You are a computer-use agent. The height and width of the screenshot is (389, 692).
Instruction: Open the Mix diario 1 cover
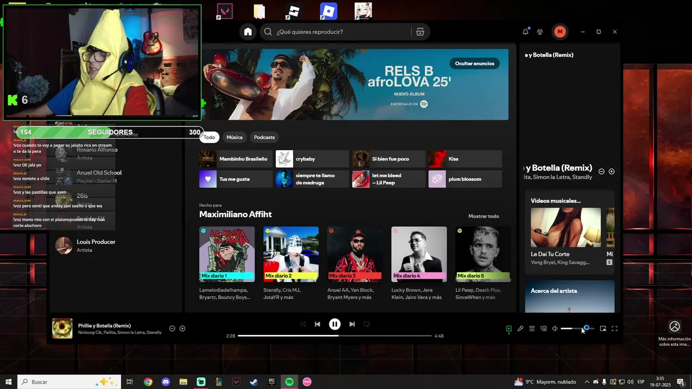227,254
